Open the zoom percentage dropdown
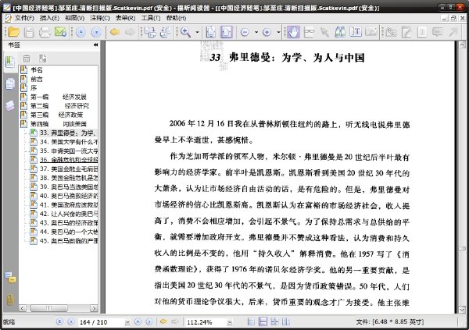This screenshot has width=469, height=330. pyautogui.click(x=229, y=322)
